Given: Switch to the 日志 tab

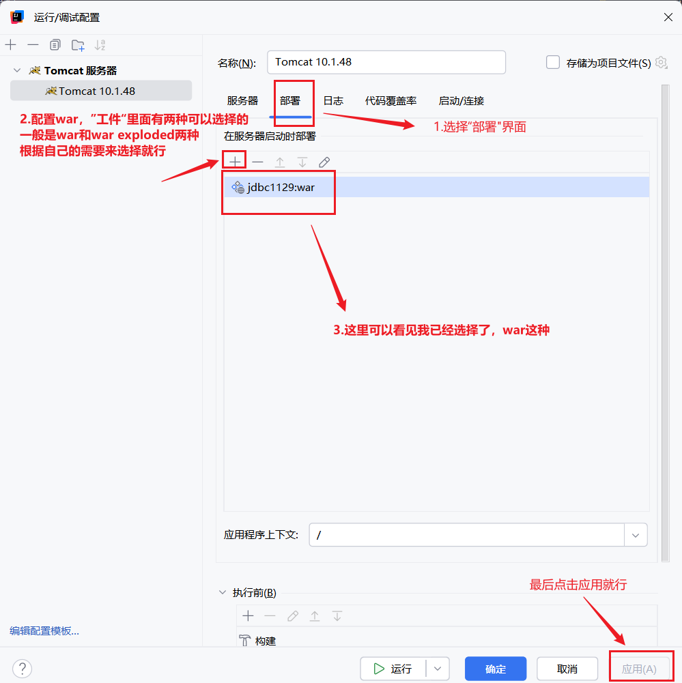Looking at the screenshot, I should point(333,100).
